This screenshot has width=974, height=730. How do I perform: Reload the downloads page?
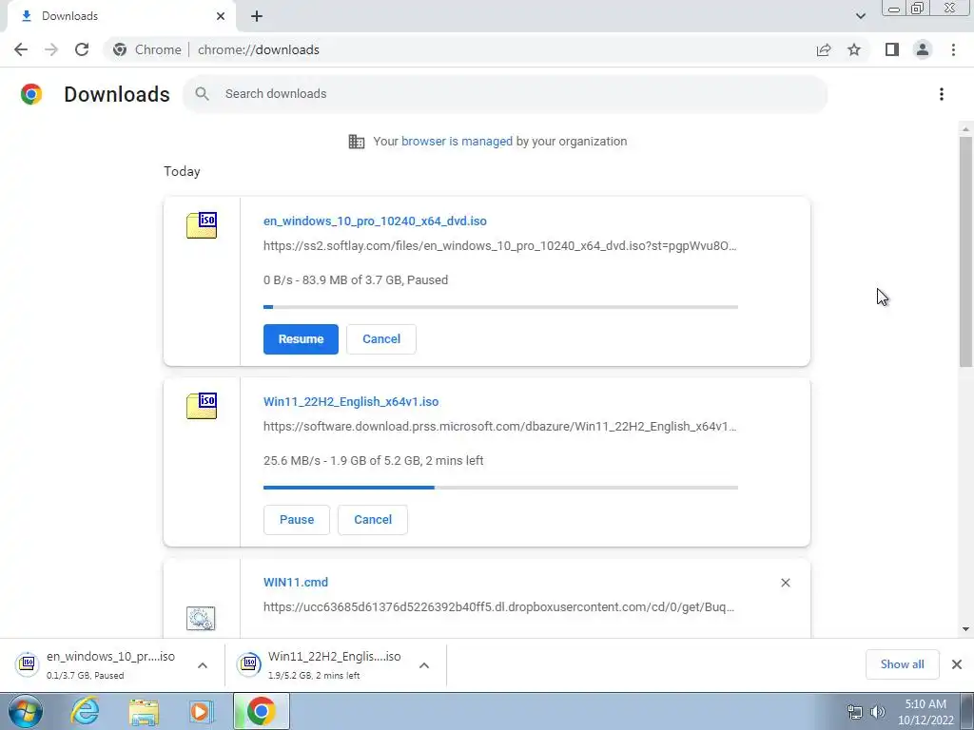pos(82,49)
